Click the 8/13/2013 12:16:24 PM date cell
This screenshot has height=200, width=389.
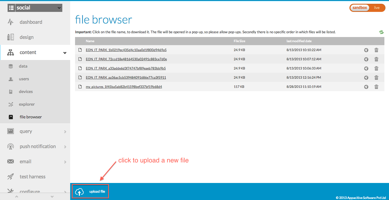tap(304, 78)
